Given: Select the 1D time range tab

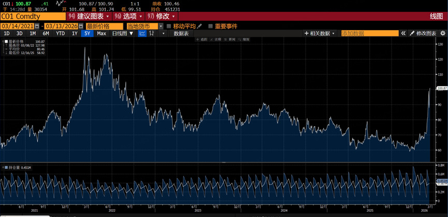Looking at the screenshot, I should 6,34.
